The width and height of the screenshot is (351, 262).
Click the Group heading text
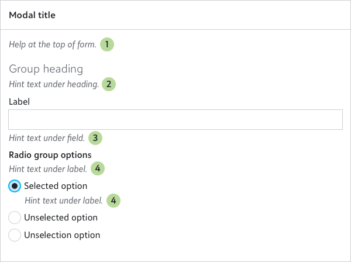(x=46, y=70)
